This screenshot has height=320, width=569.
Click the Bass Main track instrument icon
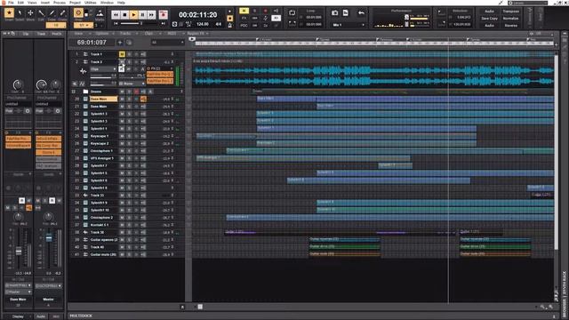pyautogui.click(x=85, y=99)
